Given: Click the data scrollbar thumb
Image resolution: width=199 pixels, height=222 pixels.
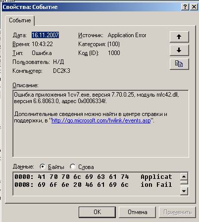Looking at the screenshot, I should pyautogui.click(x=184, y=182).
